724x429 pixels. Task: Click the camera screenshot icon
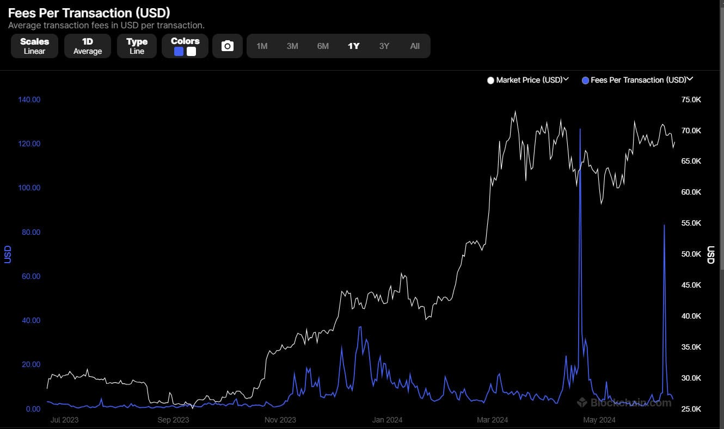tap(228, 46)
